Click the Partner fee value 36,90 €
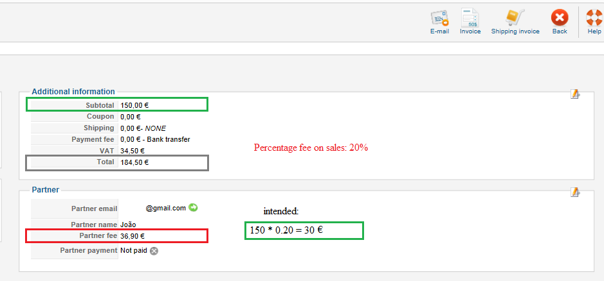The width and height of the screenshot is (604, 281). click(x=133, y=236)
